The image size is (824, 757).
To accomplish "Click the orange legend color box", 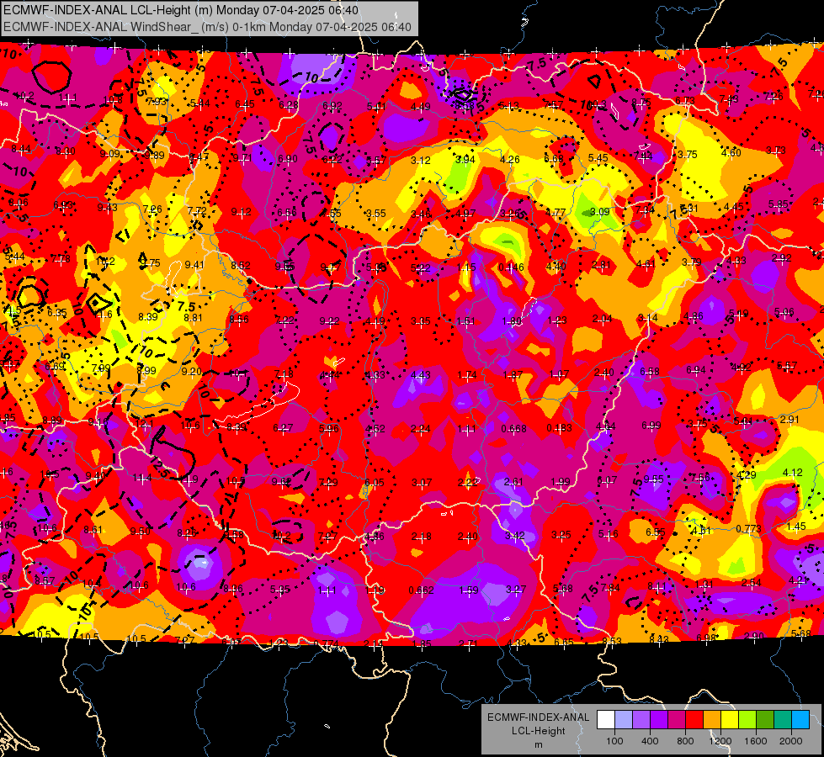I will [712, 720].
